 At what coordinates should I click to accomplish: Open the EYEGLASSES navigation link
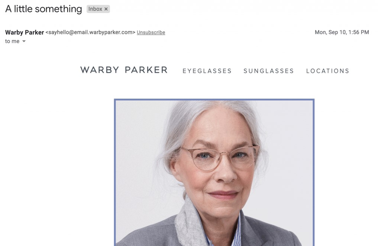(207, 71)
